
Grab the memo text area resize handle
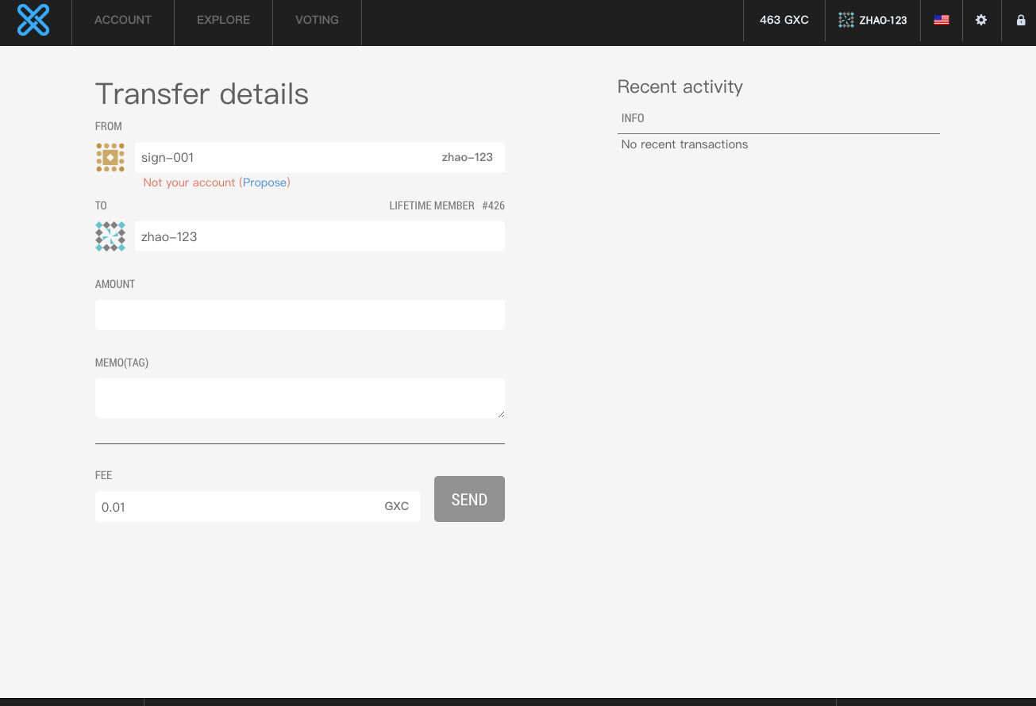tap(501, 414)
